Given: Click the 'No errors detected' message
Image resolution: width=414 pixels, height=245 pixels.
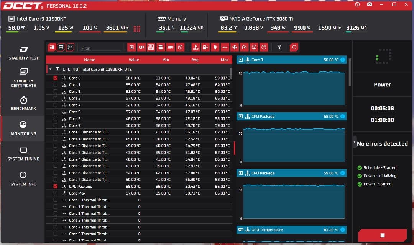Looking at the screenshot, I should point(382,144).
